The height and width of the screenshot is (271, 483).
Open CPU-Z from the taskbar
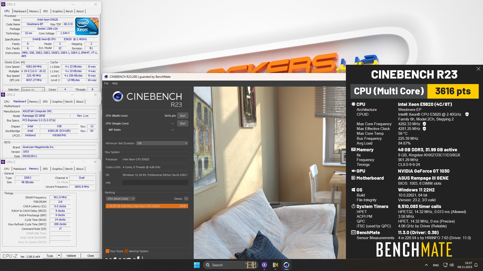[264, 265]
